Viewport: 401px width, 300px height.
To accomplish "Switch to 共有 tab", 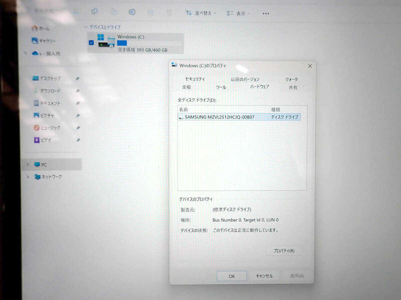I will 293,88.
